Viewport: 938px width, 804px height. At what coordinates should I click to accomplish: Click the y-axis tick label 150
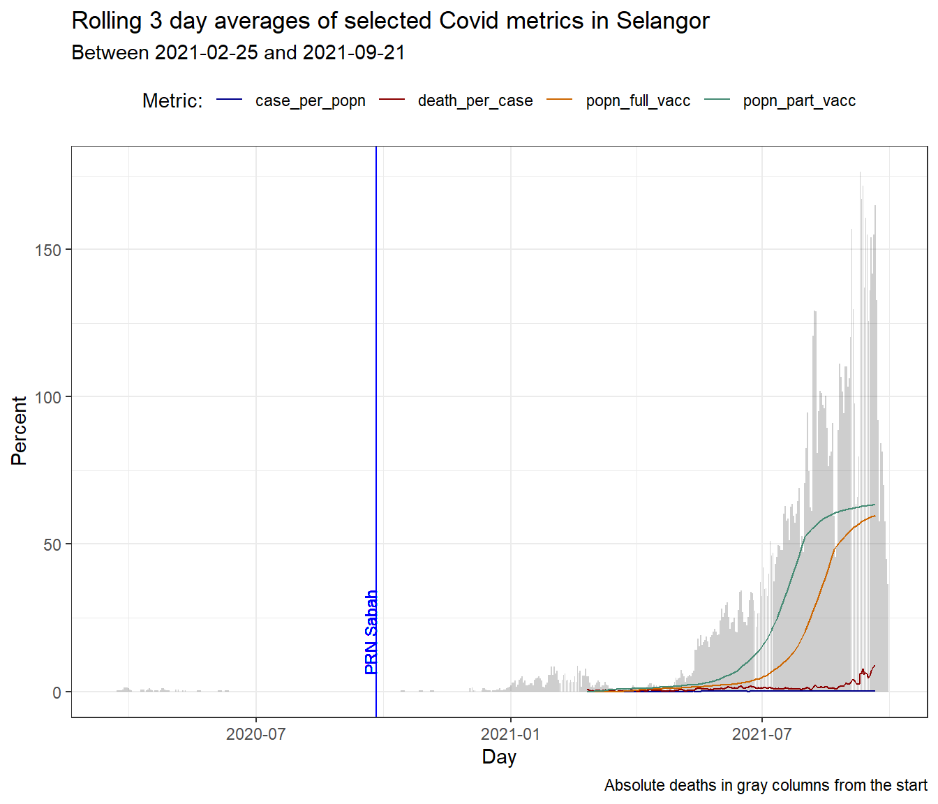pyautogui.click(x=48, y=250)
